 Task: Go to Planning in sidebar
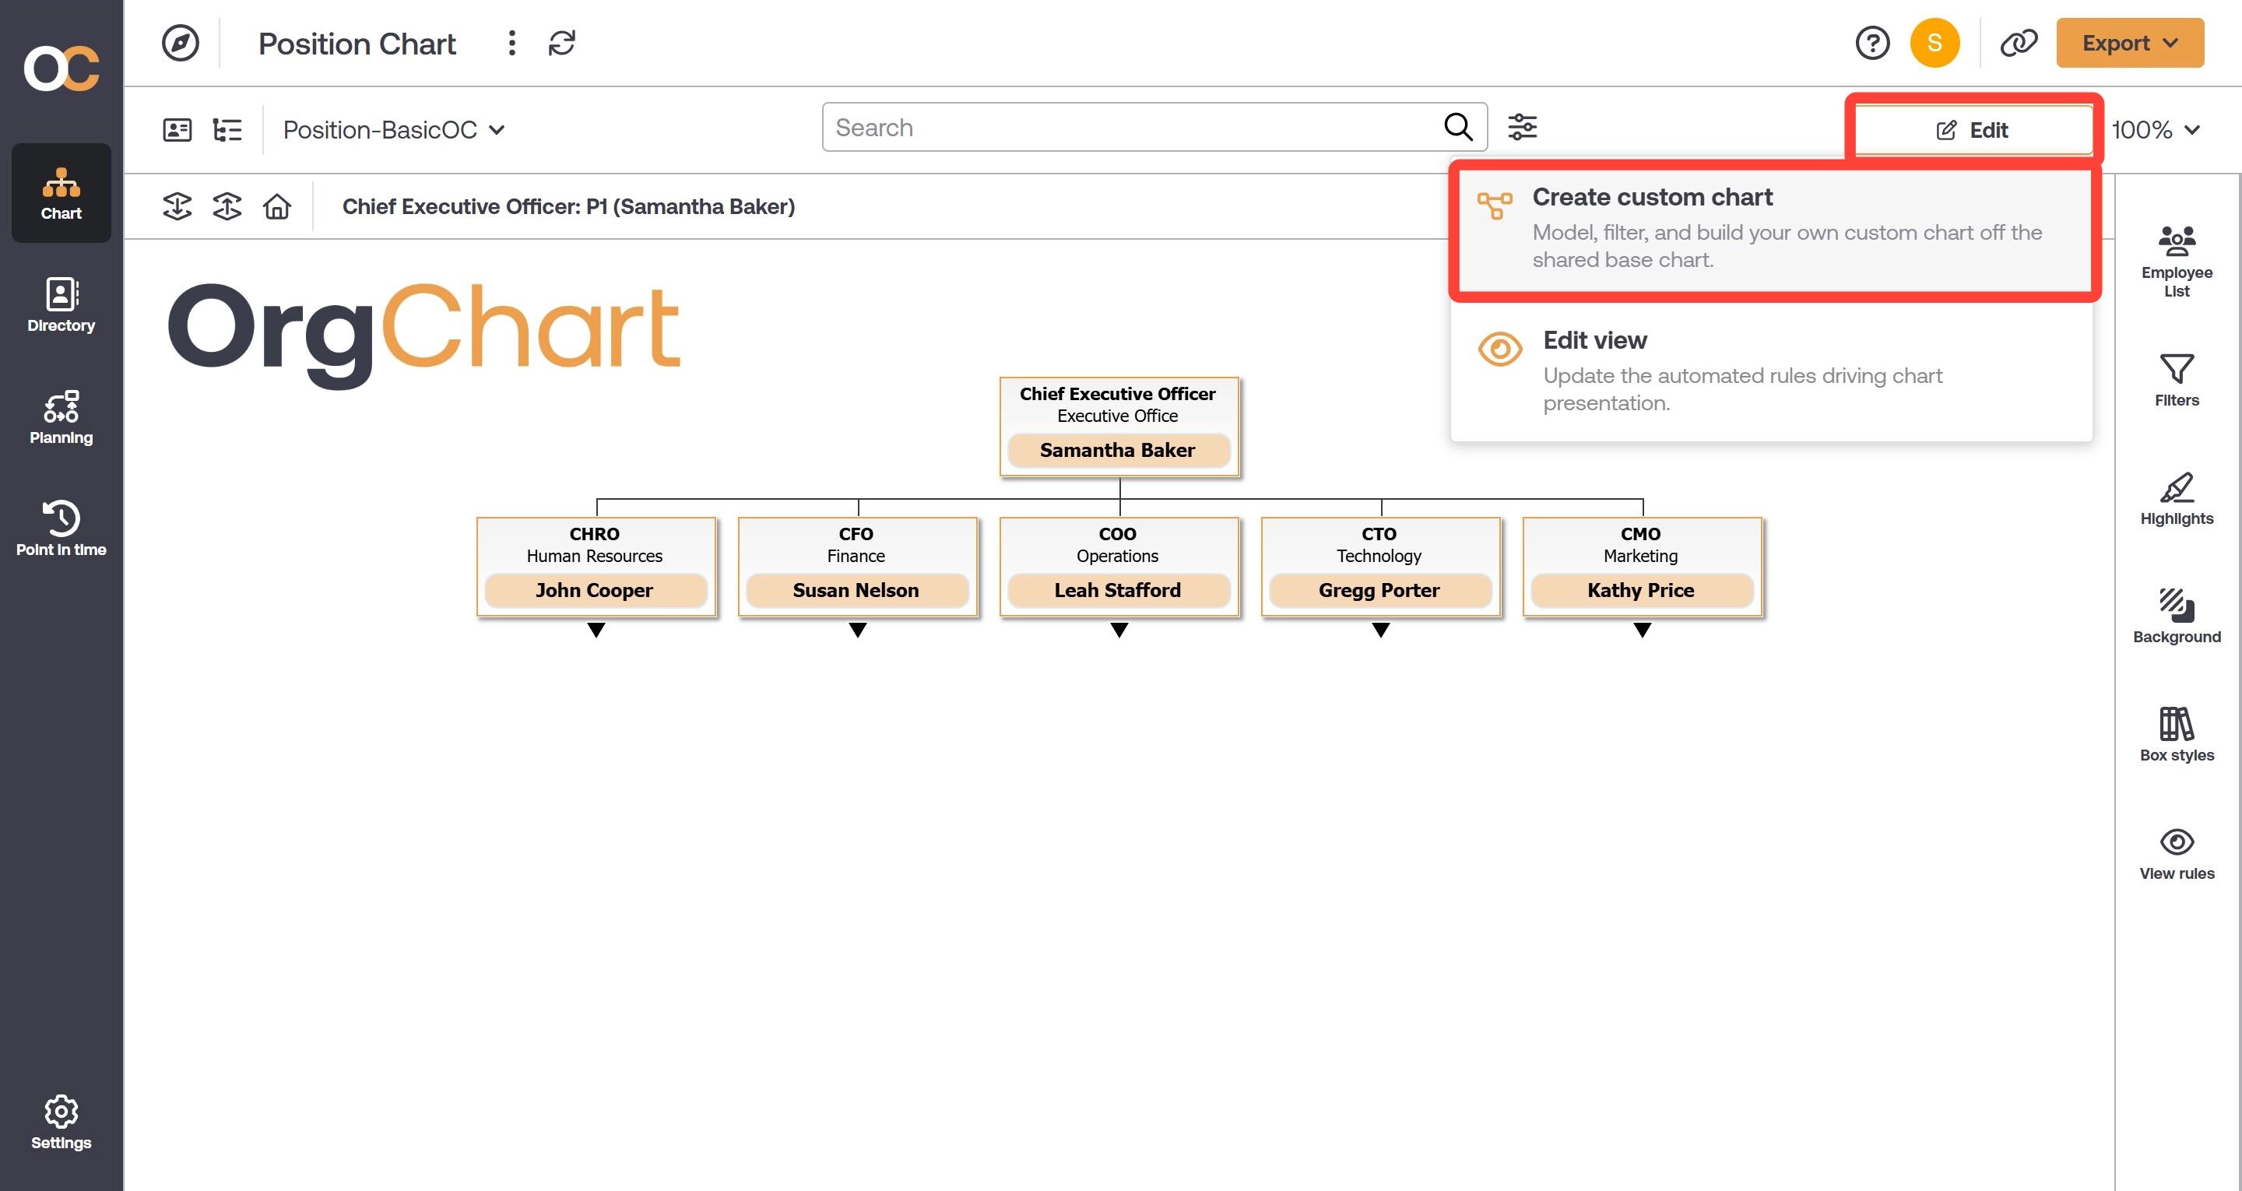(61, 418)
